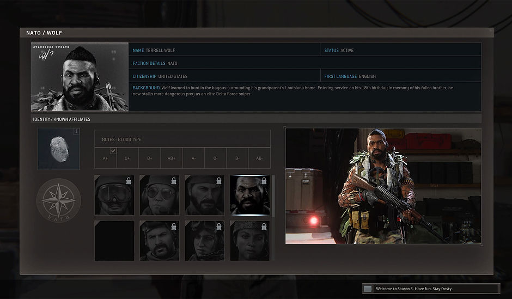This screenshot has width=512, height=299.
Task: Click the NATO compass star emblem
Action: (x=58, y=200)
